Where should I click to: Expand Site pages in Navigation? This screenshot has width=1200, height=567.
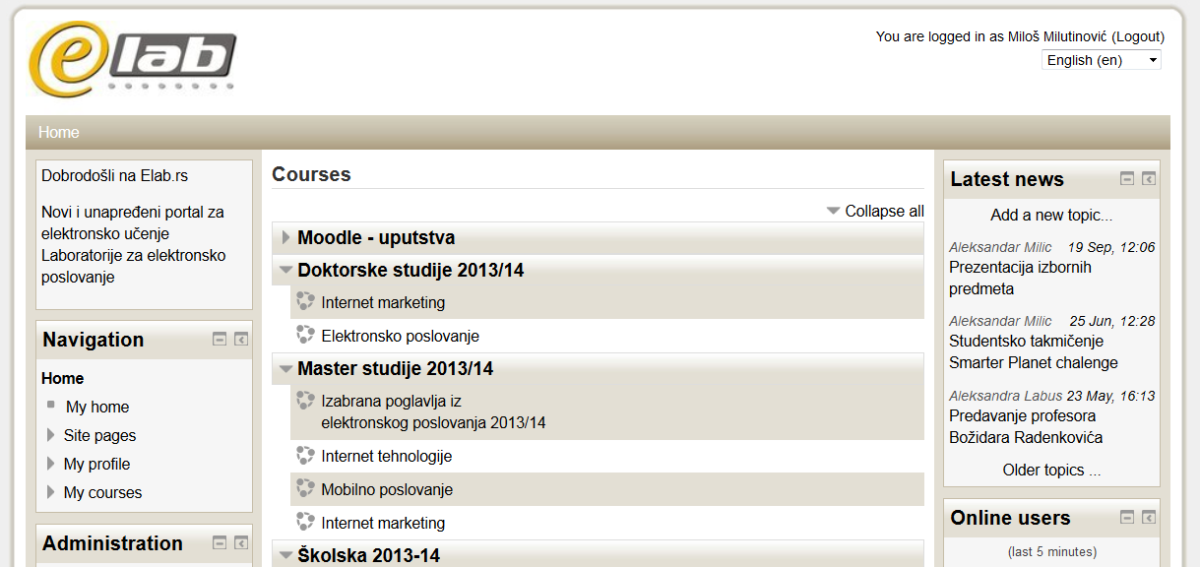(x=51, y=435)
